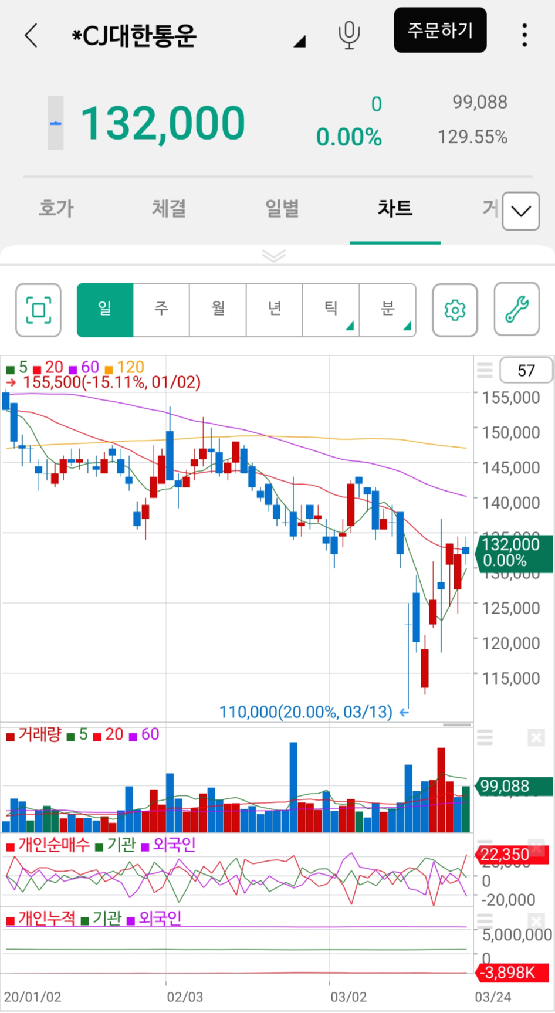Switch to the 일별 tab
This screenshot has height=1013, width=555.
pyautogui.click(x=282, y=208)
